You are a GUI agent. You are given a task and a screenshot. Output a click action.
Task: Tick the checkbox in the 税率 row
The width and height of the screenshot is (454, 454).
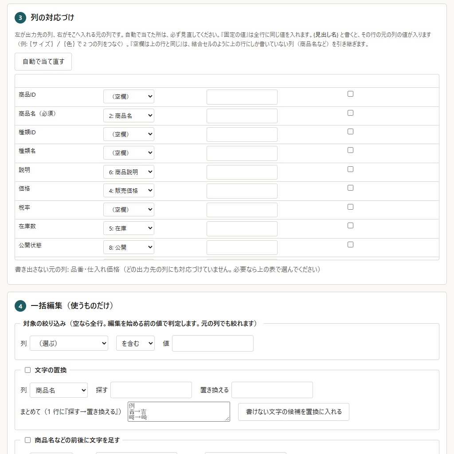coord(350,207)
